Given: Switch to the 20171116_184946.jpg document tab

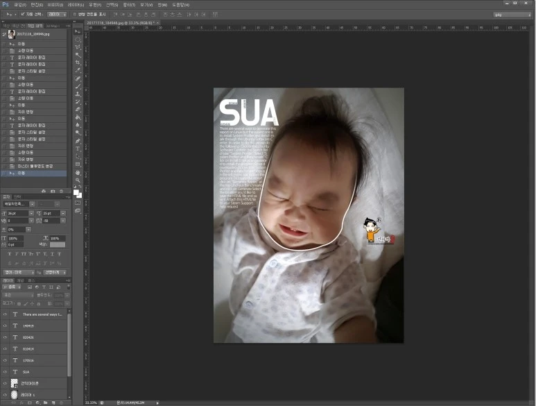Looking at the screenshot, I should 121,23.
